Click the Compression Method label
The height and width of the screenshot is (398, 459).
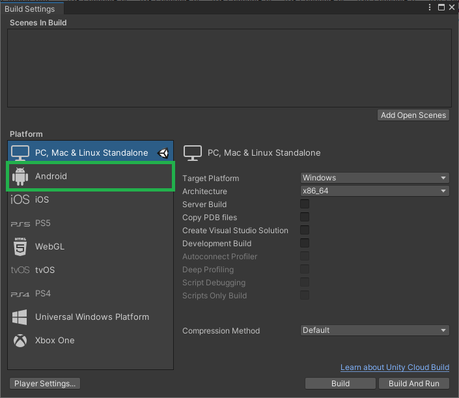tap(221, 331)
